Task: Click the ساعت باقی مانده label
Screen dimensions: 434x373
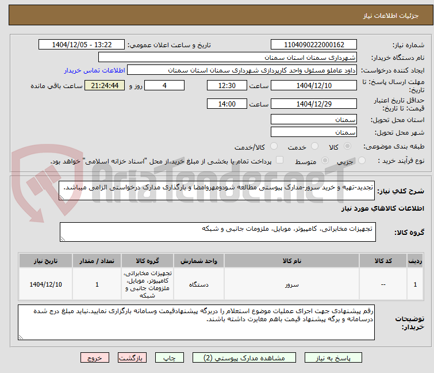Action: point(56,86)
